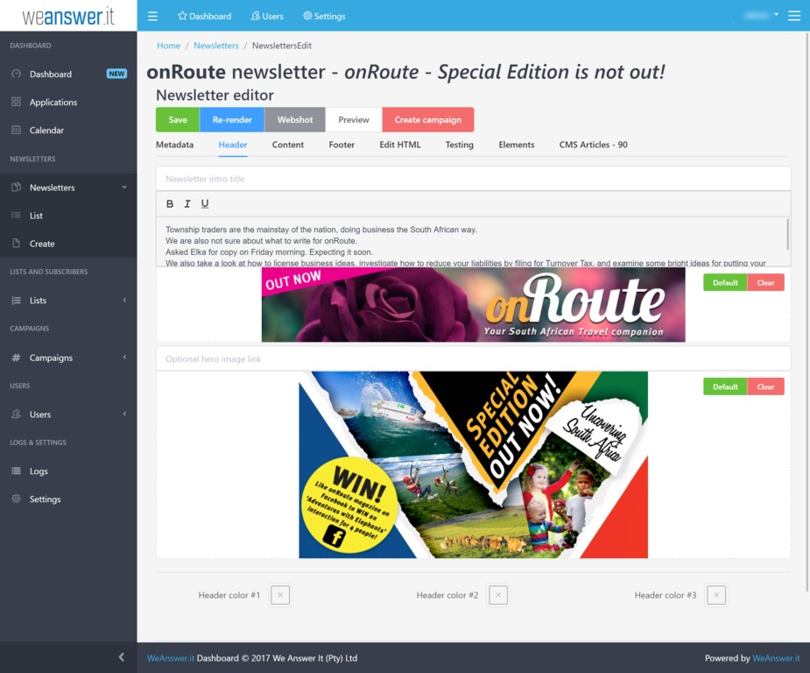
Task: Collapse the Newsletters sidebar submenu
Action: coord(124,188)
